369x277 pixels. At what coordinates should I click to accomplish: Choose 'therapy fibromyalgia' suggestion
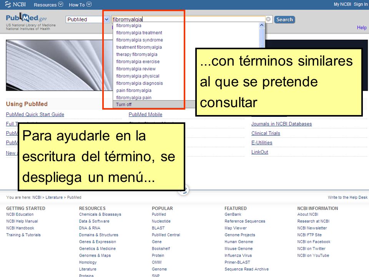click(137, 54)
